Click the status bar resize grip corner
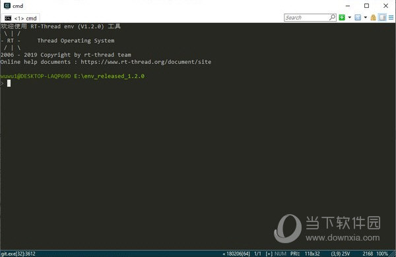The image size is (396, 257). coord(393,254)
